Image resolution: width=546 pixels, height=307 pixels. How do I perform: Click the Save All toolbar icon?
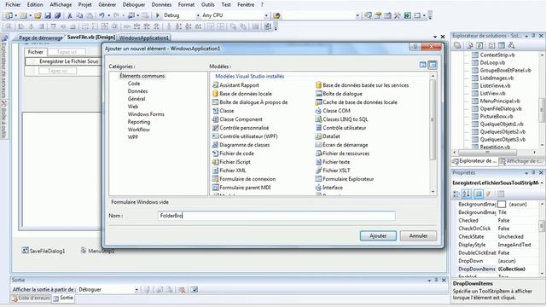pyautogui.click(x=57, y=15)
